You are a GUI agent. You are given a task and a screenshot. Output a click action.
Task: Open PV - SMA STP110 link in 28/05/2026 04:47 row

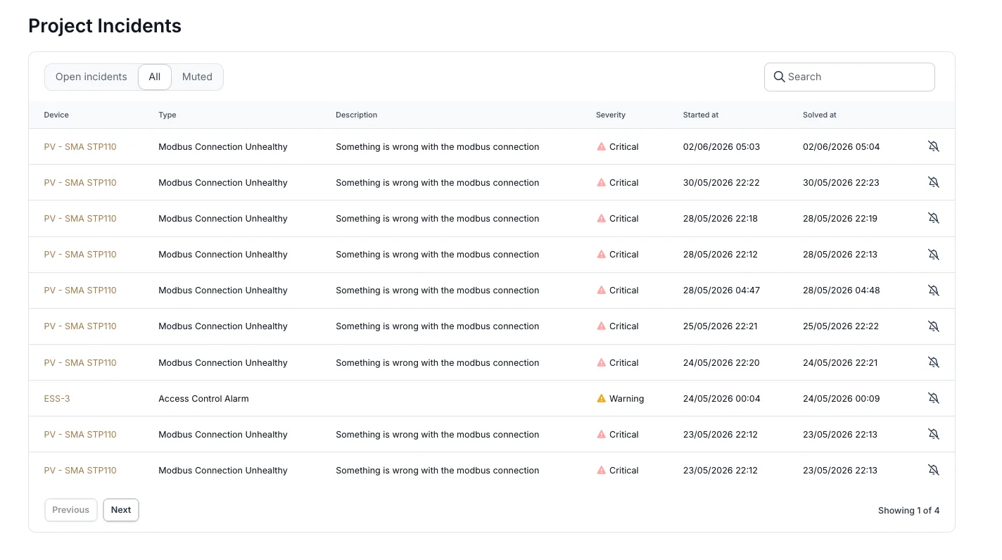[x=80, y=290]
